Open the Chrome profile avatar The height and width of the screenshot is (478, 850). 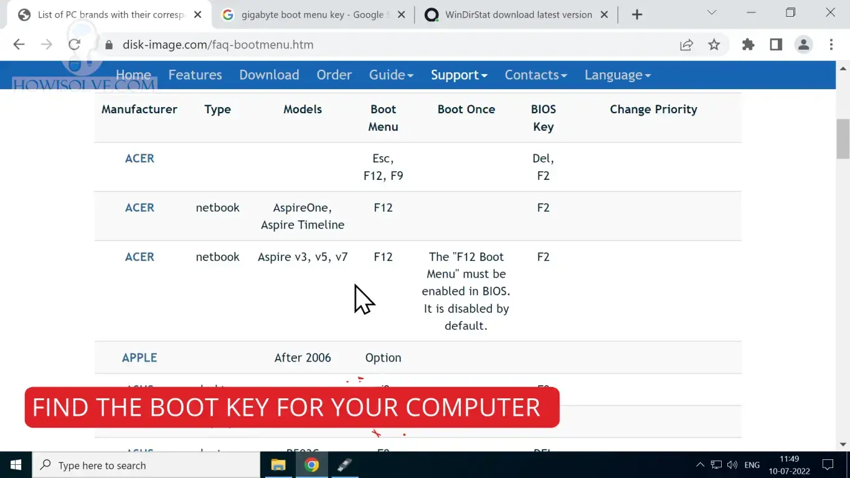point(803,44)
